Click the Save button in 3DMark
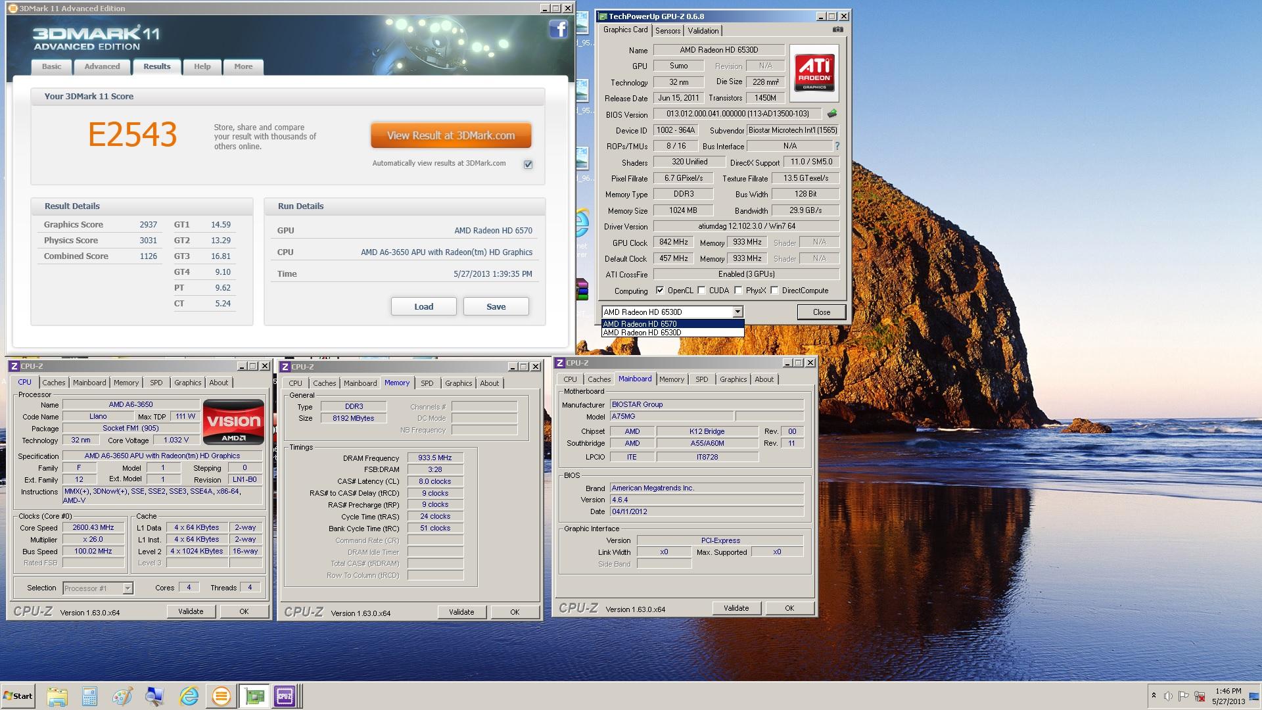The image size is (1262, 710). pos(496,306)
